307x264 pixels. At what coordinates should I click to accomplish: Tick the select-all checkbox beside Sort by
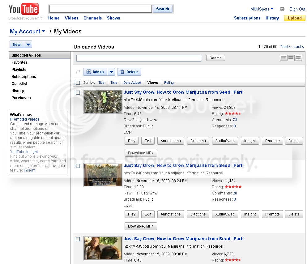(78, 83)
